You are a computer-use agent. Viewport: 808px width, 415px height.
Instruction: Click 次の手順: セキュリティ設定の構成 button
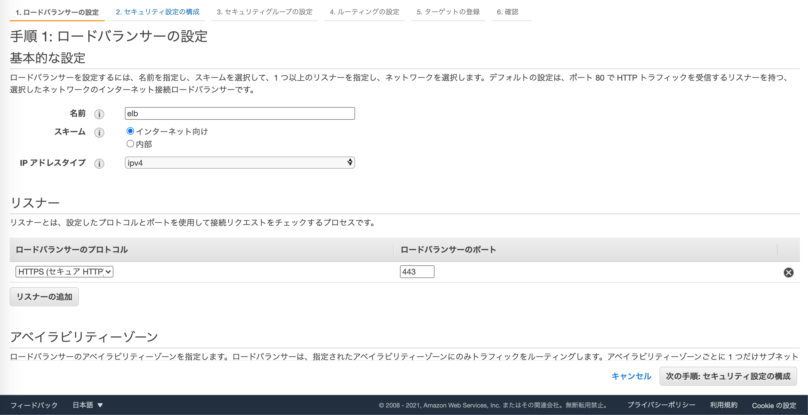pos(728,376)
